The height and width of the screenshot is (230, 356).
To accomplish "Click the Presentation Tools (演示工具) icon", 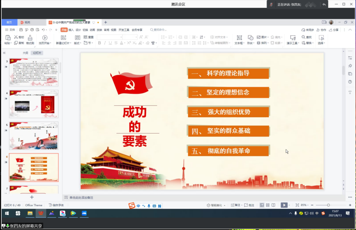I will [292, 38].
